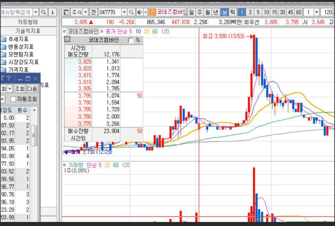Screen dimensions: 335x226
Task: Expand the stock code 047770 dropdown
Action: click(x=124, y=12)
